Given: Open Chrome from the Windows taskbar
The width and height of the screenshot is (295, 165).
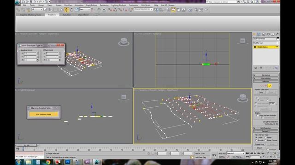Looking at the screenshot, I should click(x=48, y=162).
